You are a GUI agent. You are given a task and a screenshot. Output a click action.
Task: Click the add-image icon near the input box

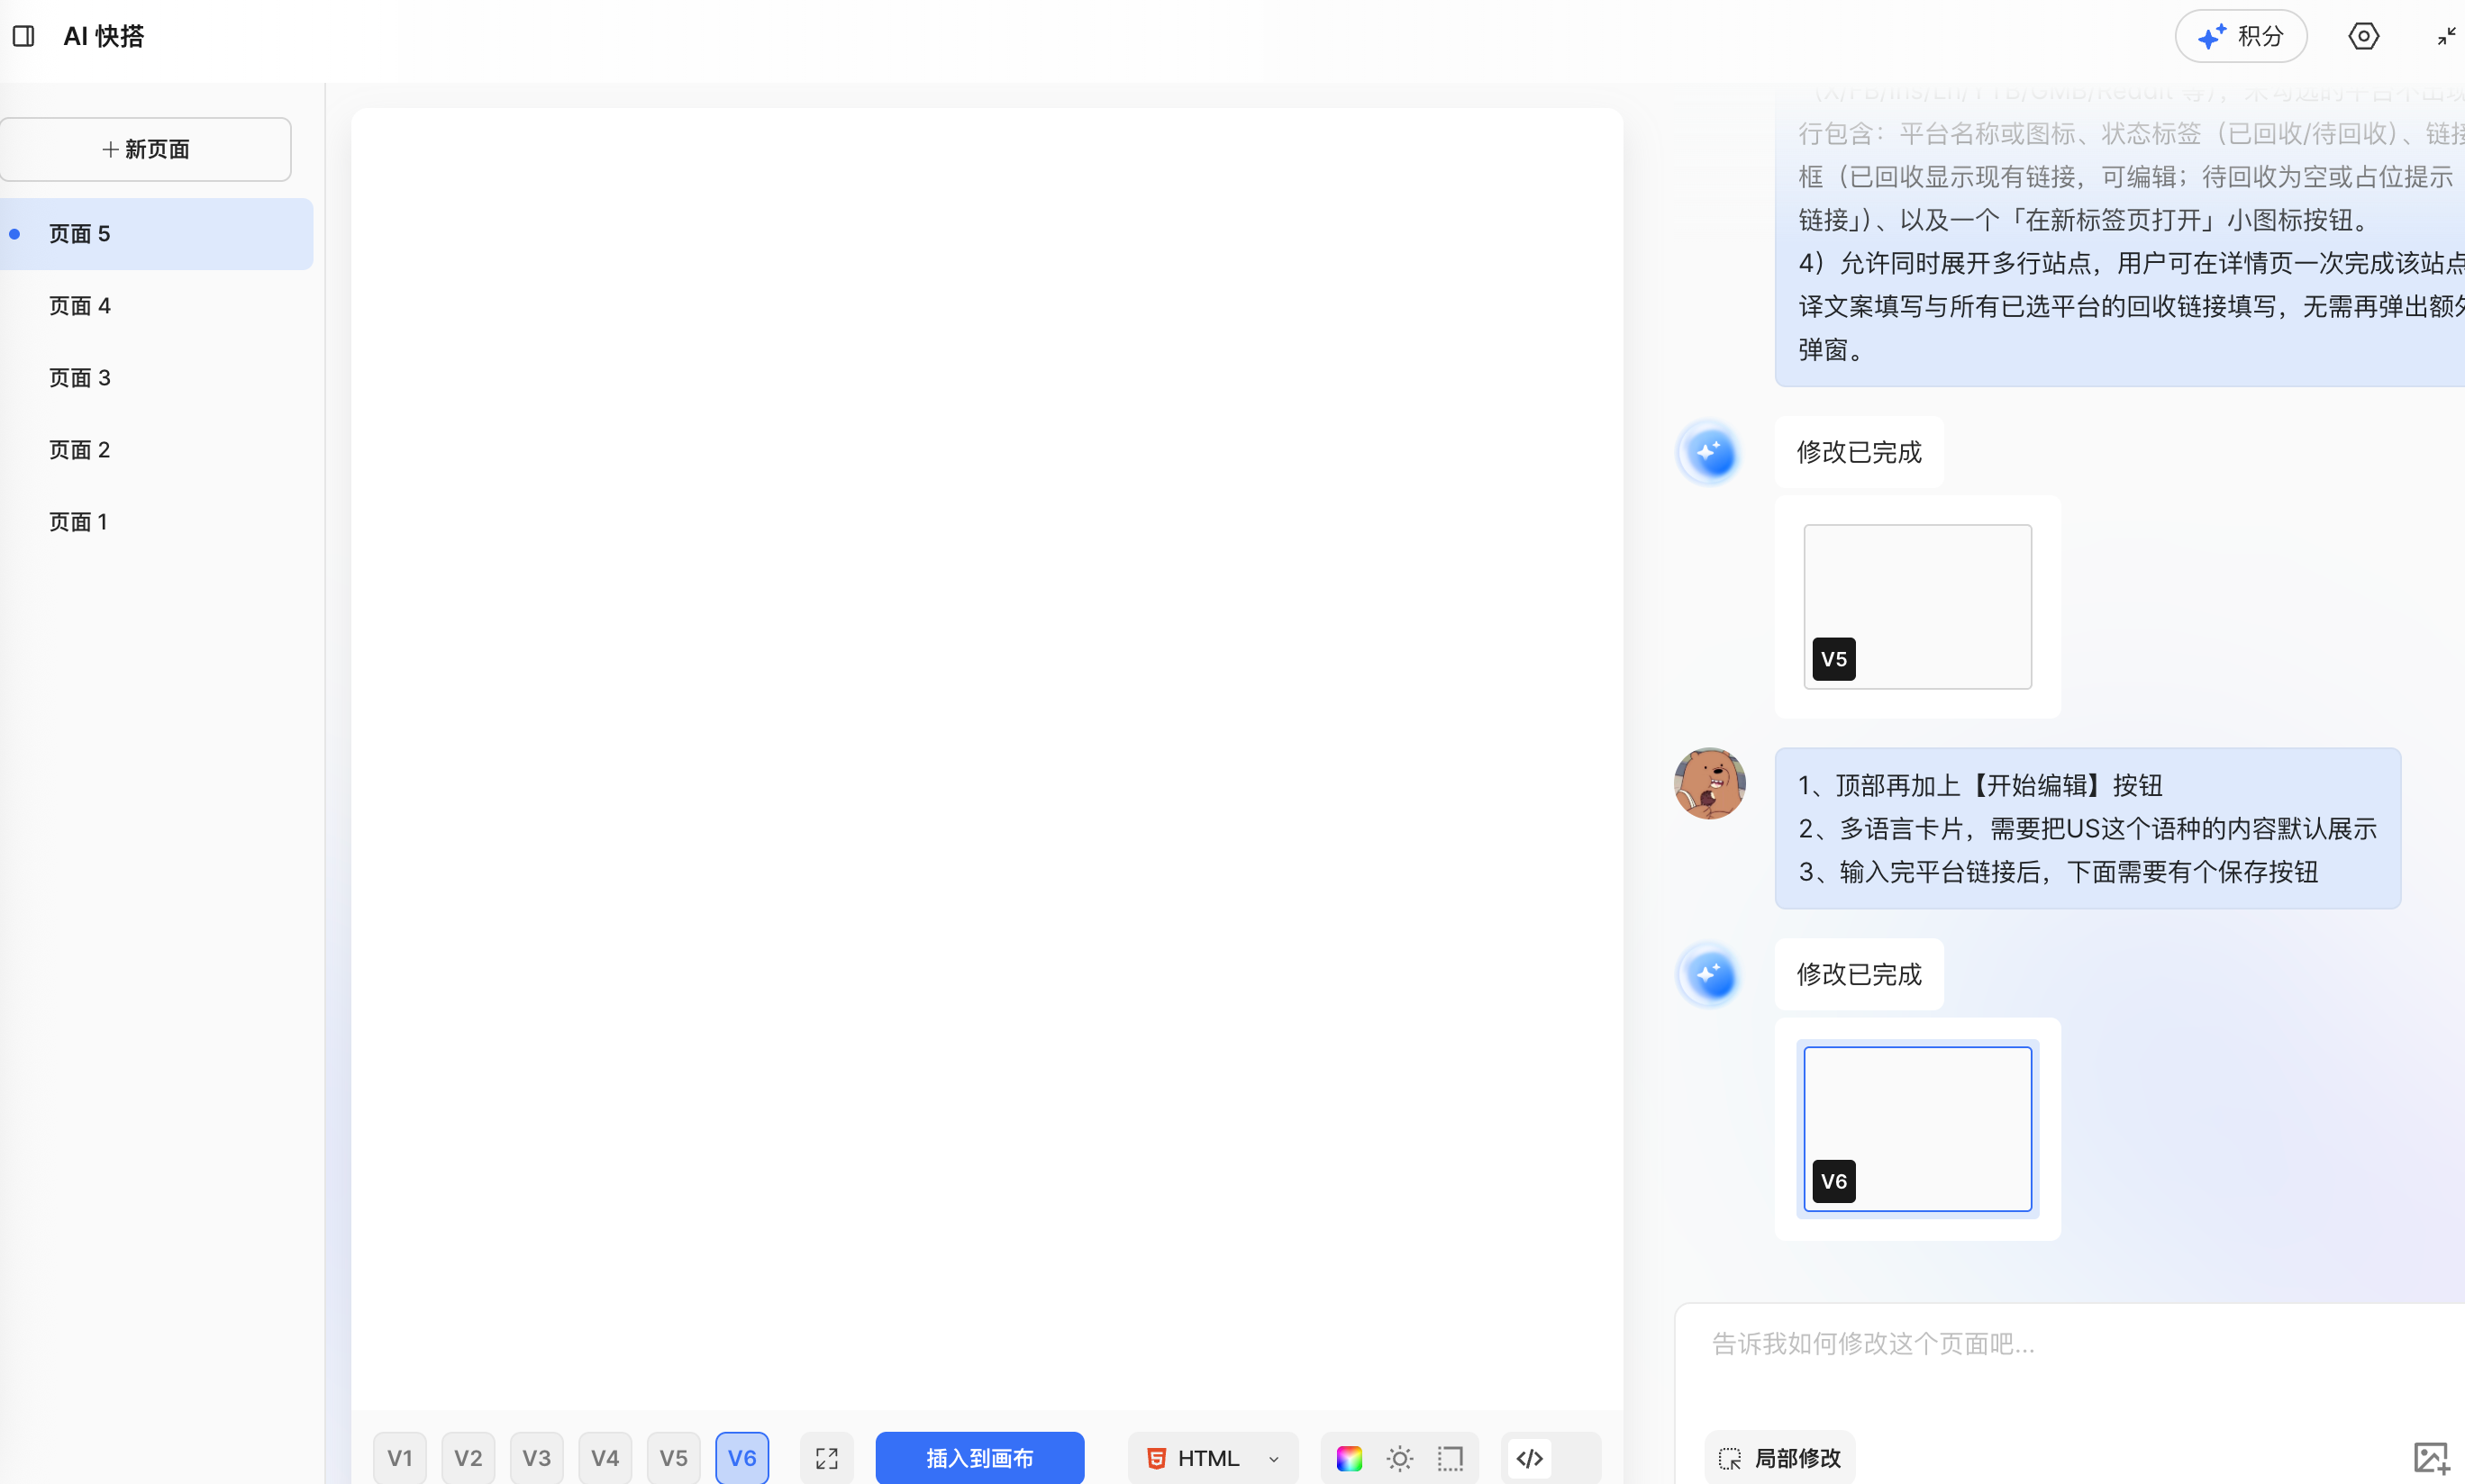coord(2437,1458)
